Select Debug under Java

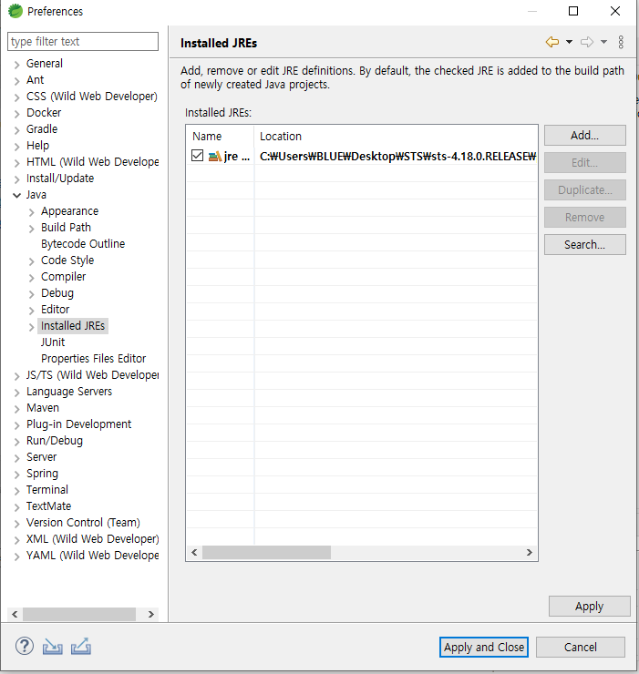(x=57, y=293)
